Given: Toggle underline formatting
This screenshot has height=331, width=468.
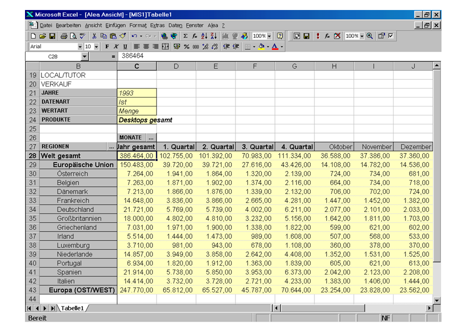Looking at the screenshot, I should (x=124, y=46).
